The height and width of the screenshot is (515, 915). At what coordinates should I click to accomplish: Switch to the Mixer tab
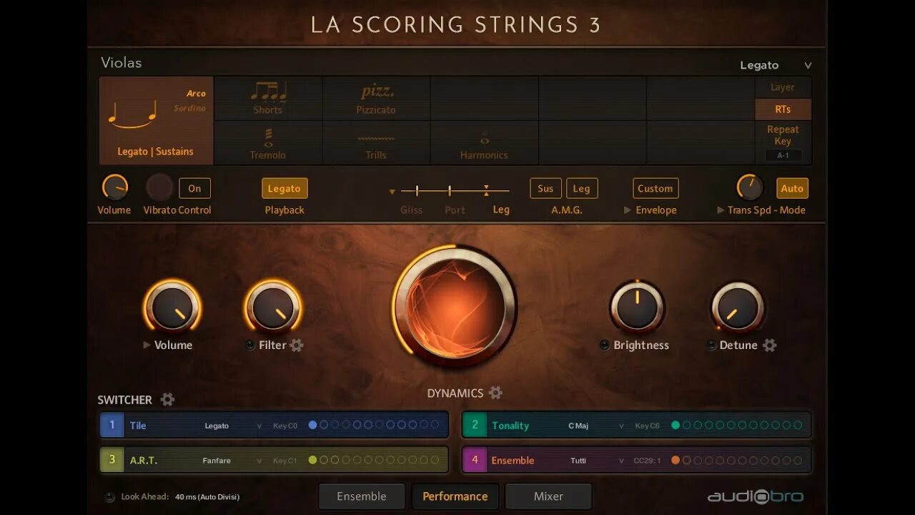click(548, 496)
